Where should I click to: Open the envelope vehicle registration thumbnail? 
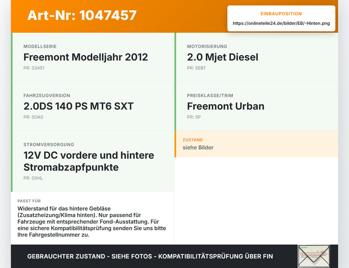click(x=314, y=256)
